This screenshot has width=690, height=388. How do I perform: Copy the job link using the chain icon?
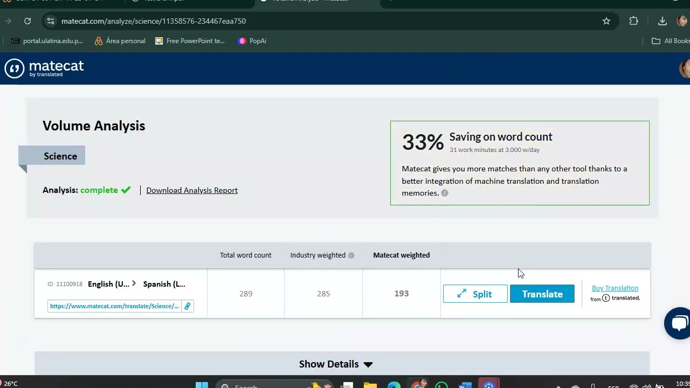(188, 306)
